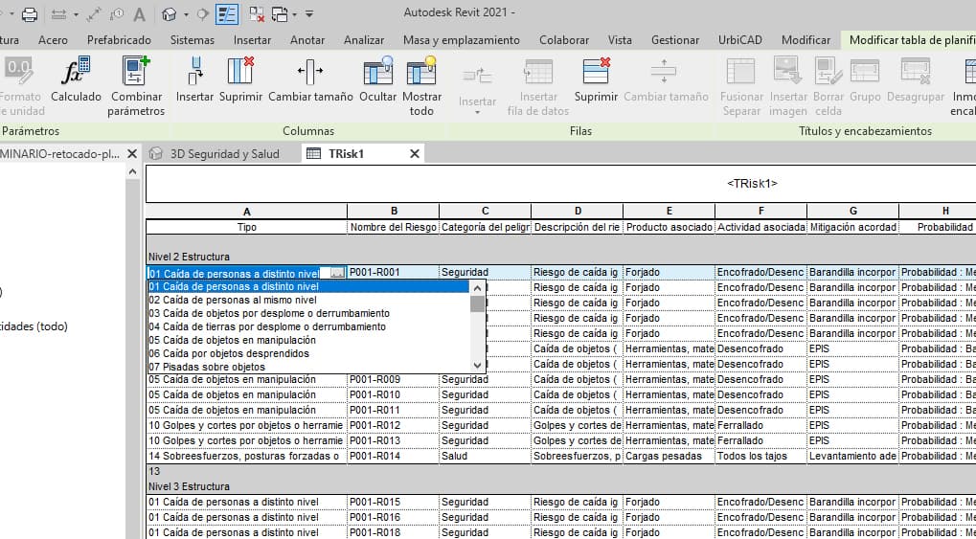The width and height of the screenshot is (976, 539).
Task: Click Insertar imagen icon
Action: point(787,70)
